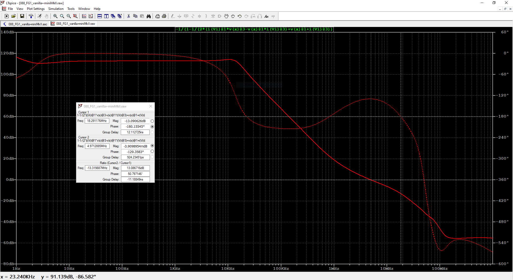Click the Print printer icon
This screenshot has height=280, width=513.
[x=164, y=16]
